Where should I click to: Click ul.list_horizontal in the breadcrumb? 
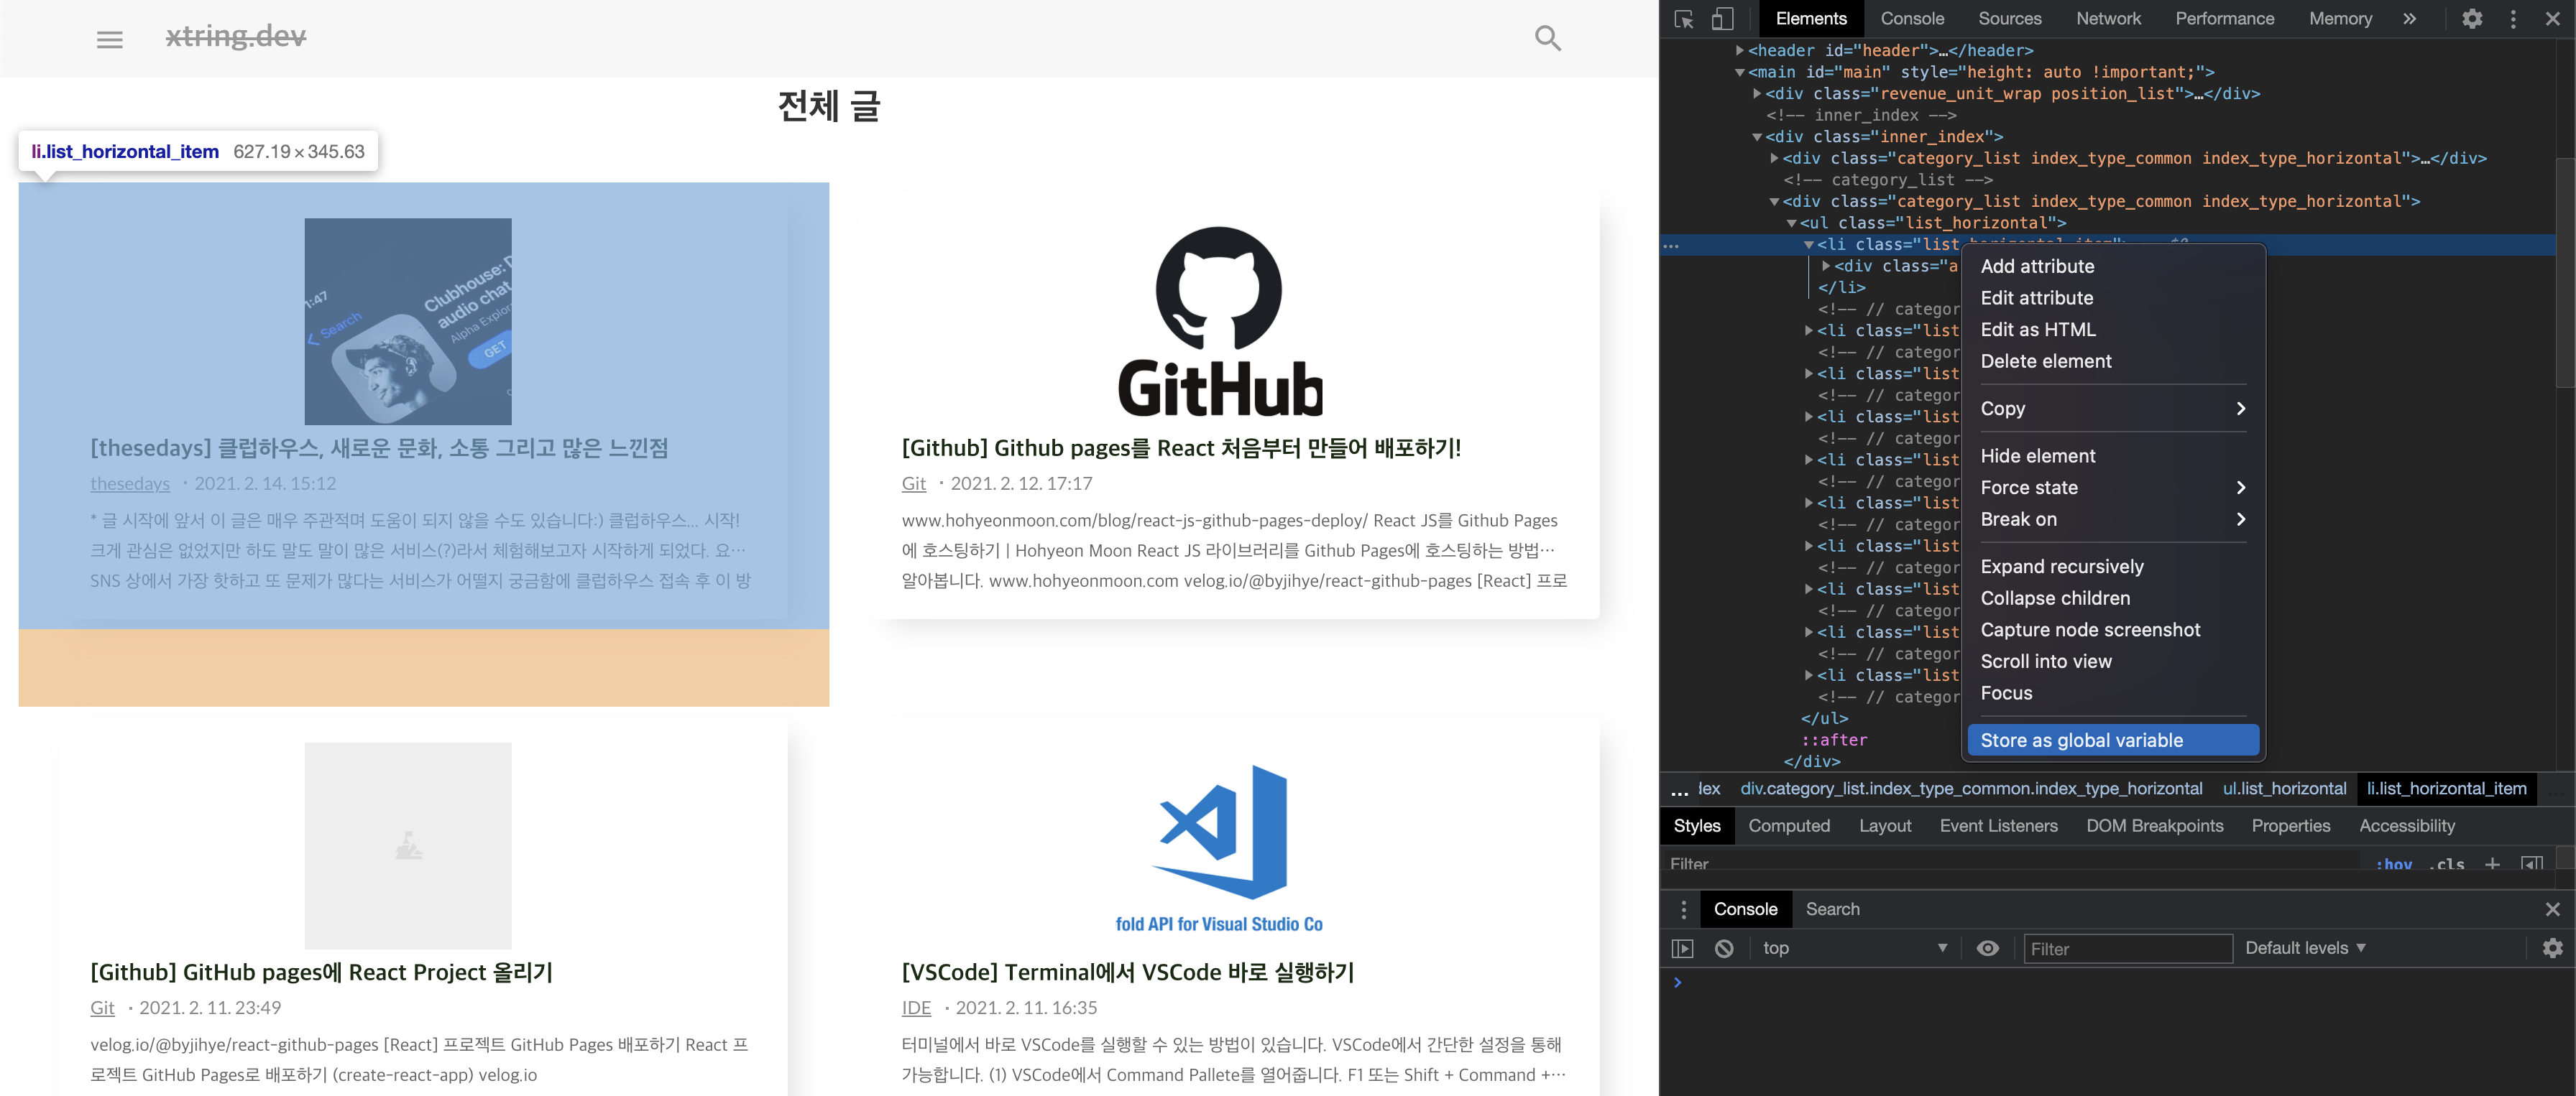(2284, 789)
